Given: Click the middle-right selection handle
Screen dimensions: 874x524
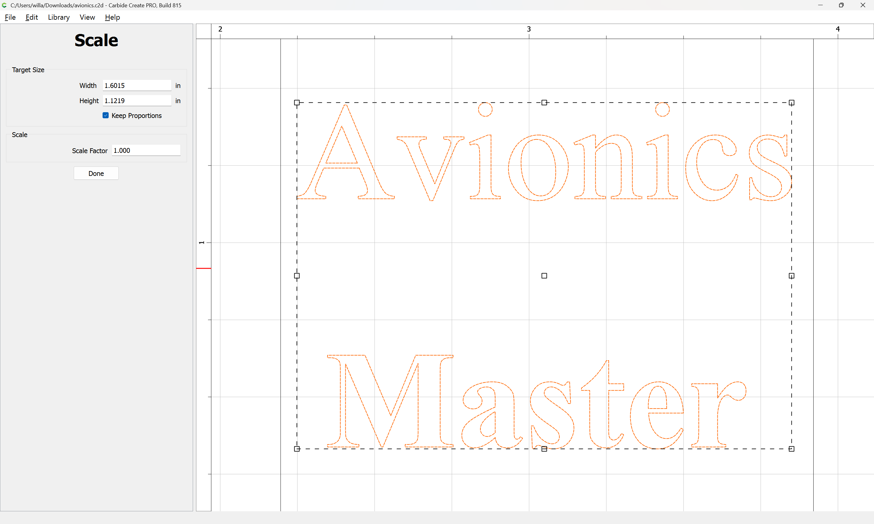Looking at the screenshot, I should pos(792,276).
